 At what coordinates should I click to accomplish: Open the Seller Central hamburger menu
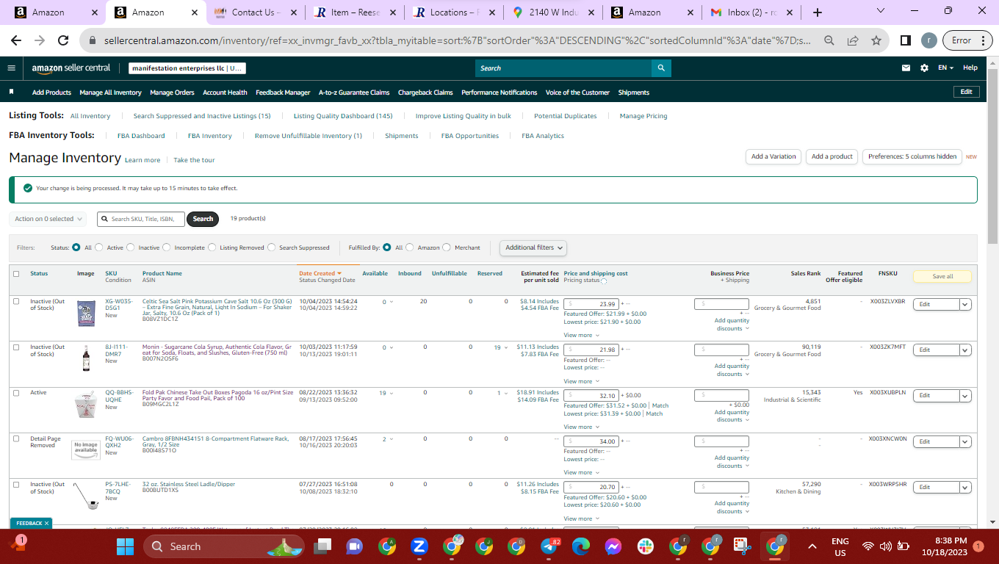(x=11, y=68)
